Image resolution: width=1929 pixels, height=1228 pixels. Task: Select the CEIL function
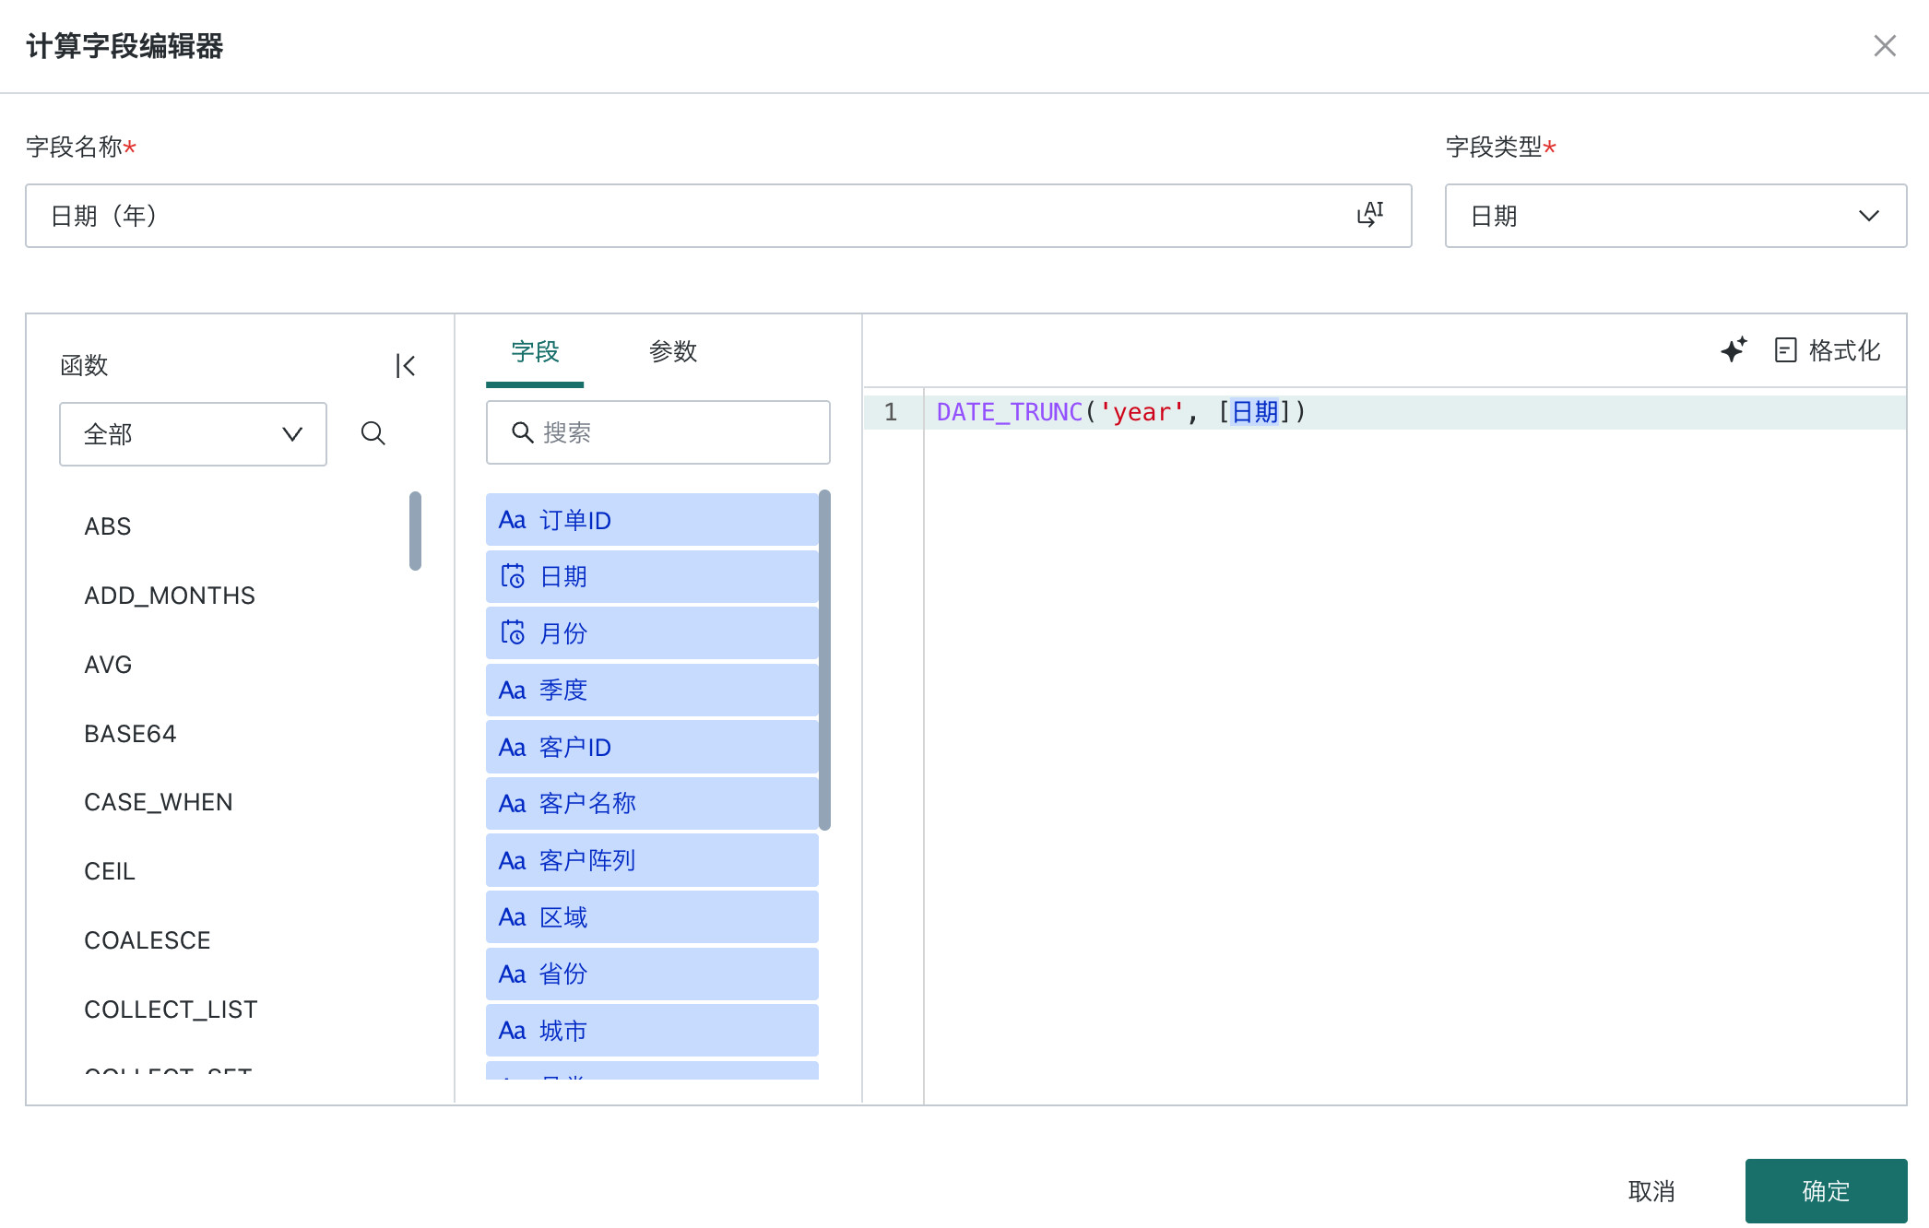(x=110, y=871)
